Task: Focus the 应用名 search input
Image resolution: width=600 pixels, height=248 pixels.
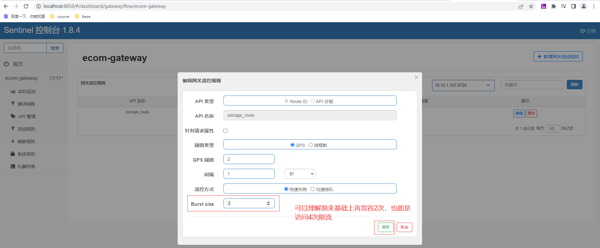Action: (25, 48)
